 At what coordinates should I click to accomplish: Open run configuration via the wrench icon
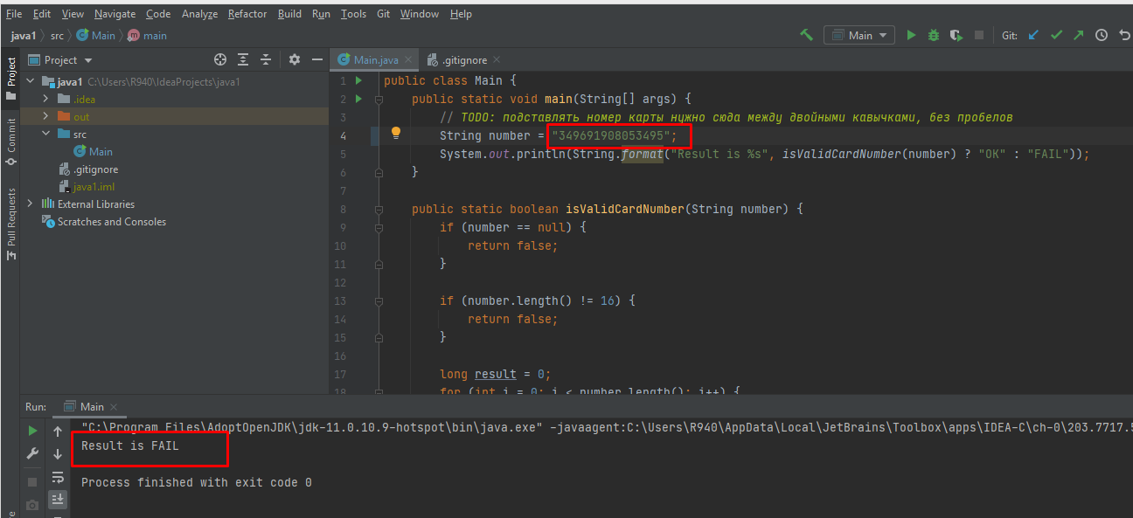32,453
